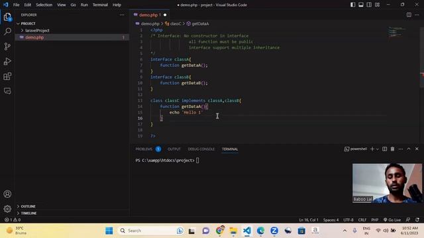Screen dimensions: 424x238
Task: Click the unsaved dot on demo.php tab
Action: pyautogui.click(x=165, y=15)
